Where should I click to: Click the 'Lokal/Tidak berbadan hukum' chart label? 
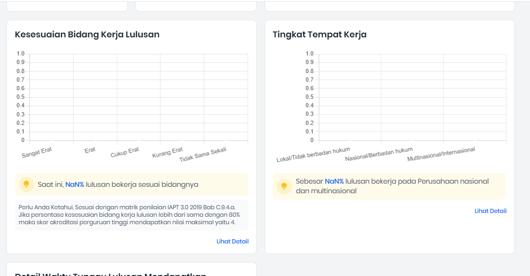[313, 155]
